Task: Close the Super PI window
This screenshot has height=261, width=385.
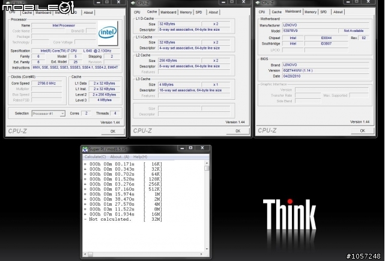Action: 202,148
